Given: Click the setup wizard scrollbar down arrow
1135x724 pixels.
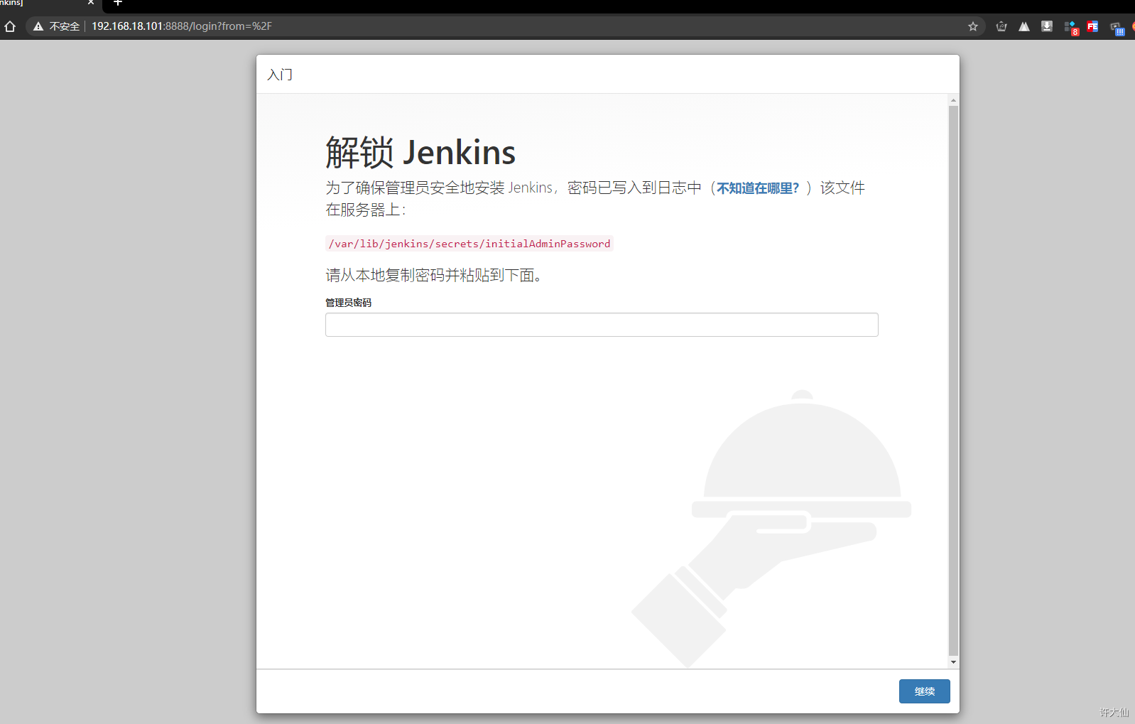Looking at the screenshot, I should pos(953,662).
